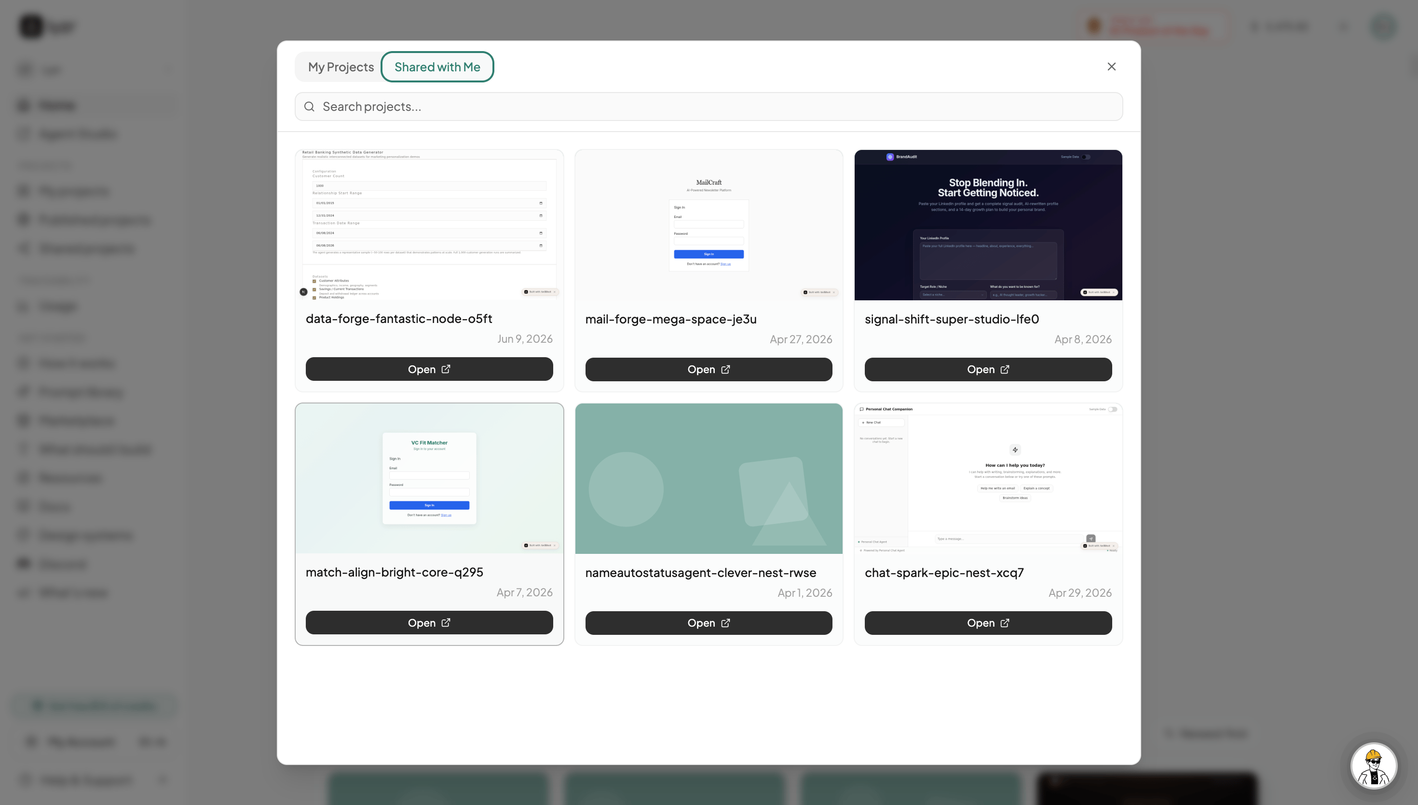Click the MailCraft sign-in preview thumbnail
The image size is (1418, 805).
pyautogui.click(x=709, y=225)
